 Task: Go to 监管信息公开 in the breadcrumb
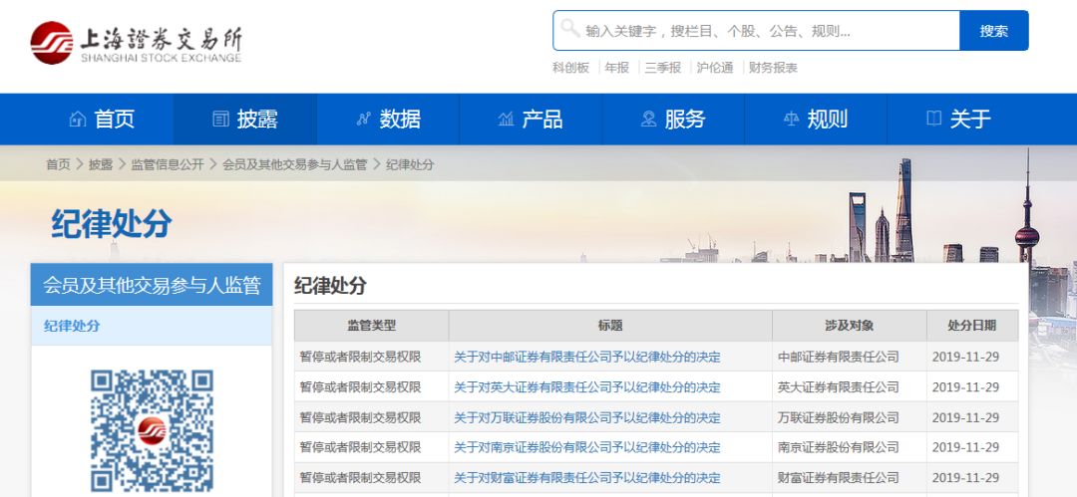tap(168, 164)
